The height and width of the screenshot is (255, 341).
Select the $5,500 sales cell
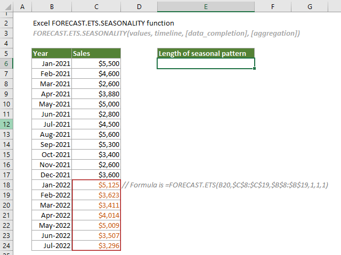(96, 63)
